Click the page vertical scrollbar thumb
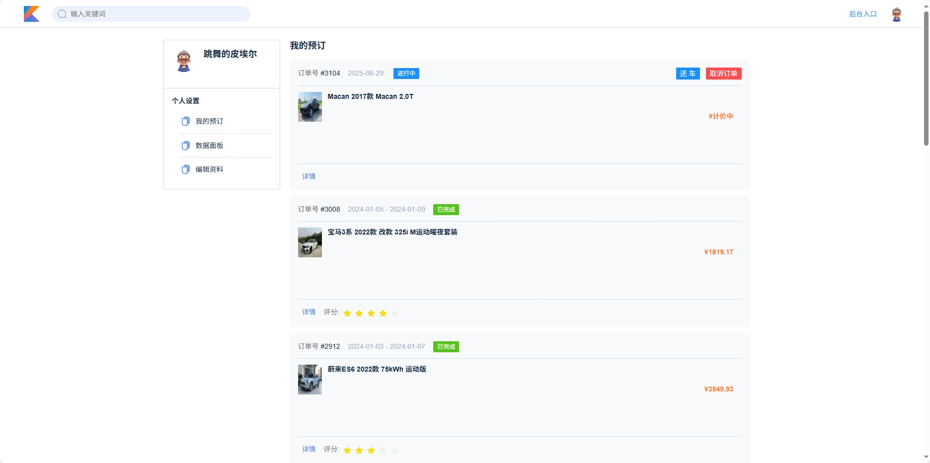Screen dimensions: 930x463 [926, 78]
